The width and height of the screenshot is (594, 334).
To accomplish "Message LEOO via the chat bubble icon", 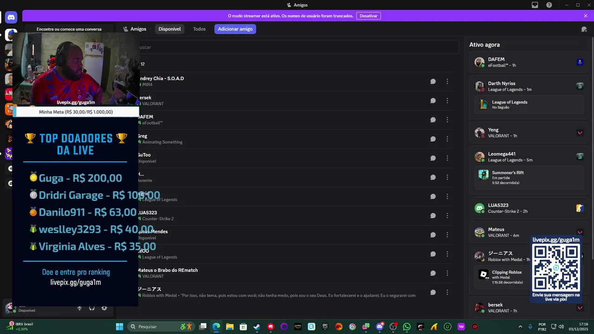I will (433, 254).
